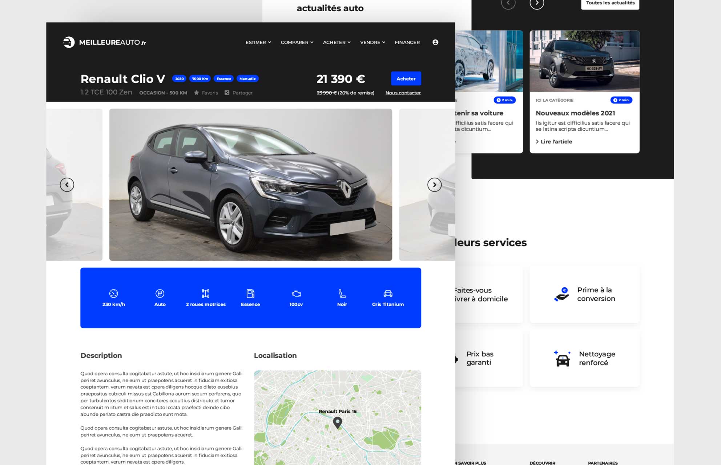Click the PARTENAIRES footer heading

pos(603,463)
